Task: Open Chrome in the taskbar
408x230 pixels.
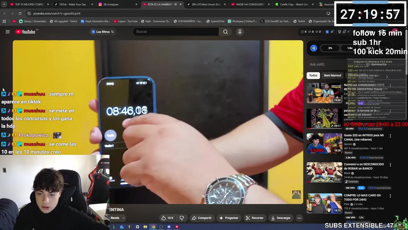Action: click(153, 227)
